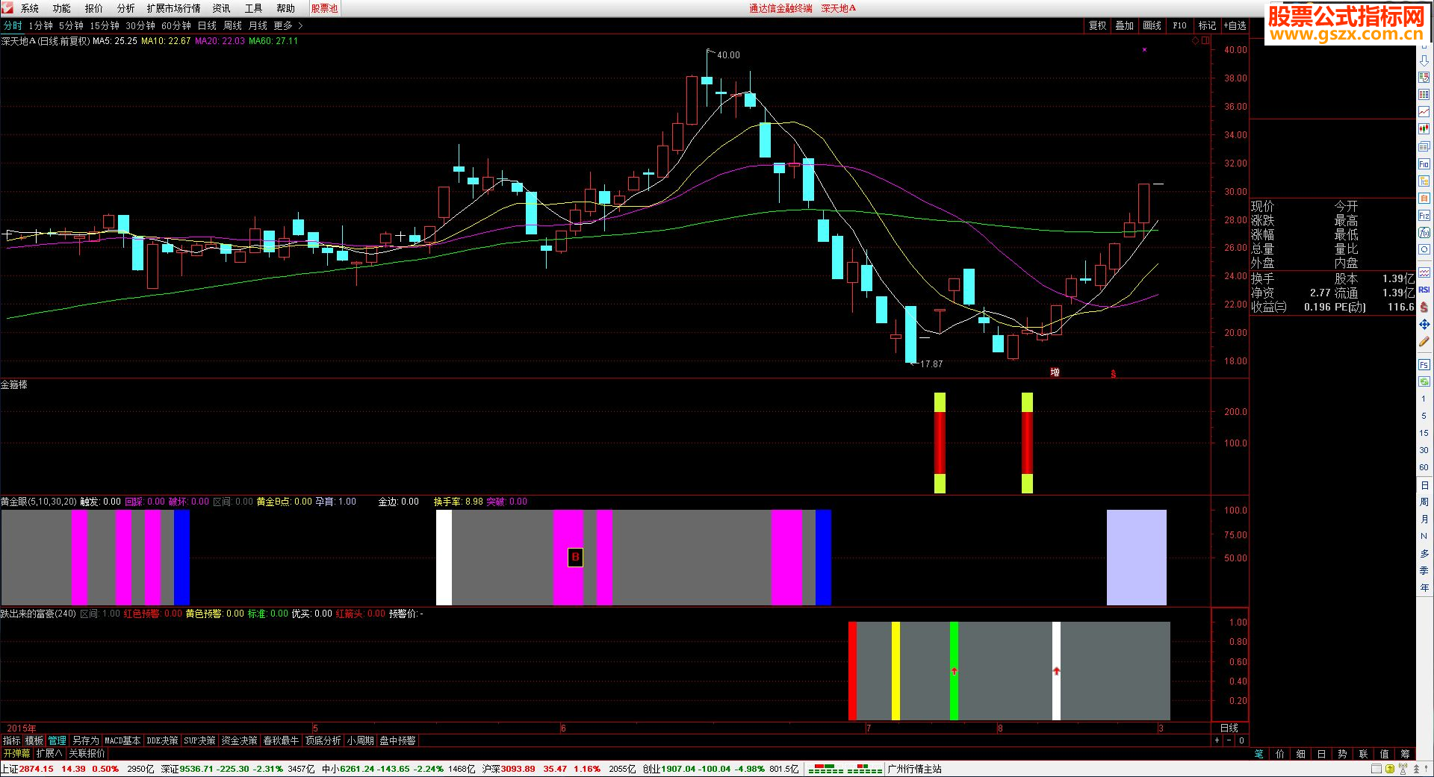This screenshot has height=777, width=1434.
Task: Open the sector tree icon in sidebar
Action: [x=1424, y=181]
